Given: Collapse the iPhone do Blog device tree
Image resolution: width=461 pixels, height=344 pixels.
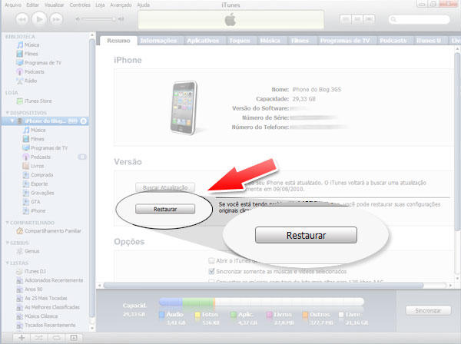Looking at the screenshot, I should pos(12,121).
